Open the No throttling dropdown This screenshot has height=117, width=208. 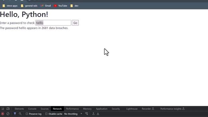pyautogui.click(x=73, y=114)
